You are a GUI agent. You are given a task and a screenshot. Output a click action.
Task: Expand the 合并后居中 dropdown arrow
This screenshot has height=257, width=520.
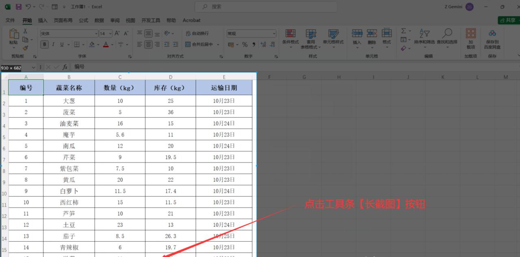(x=218, y=45)
